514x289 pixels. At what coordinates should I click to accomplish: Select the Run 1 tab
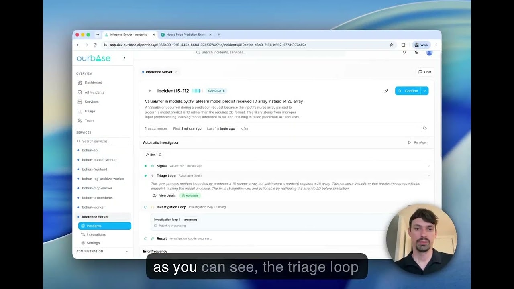[154, 155]
